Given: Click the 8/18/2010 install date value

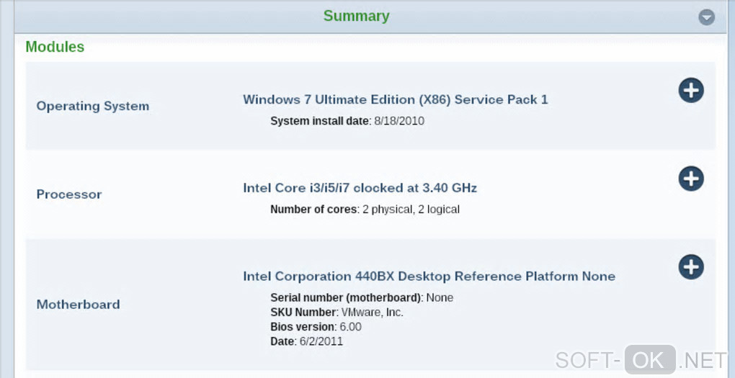Looking at the screenshot, I should coord(399,121).
